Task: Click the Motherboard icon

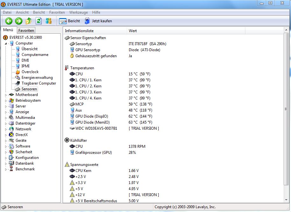Action: pyautogui.click(x=11, y=95)
